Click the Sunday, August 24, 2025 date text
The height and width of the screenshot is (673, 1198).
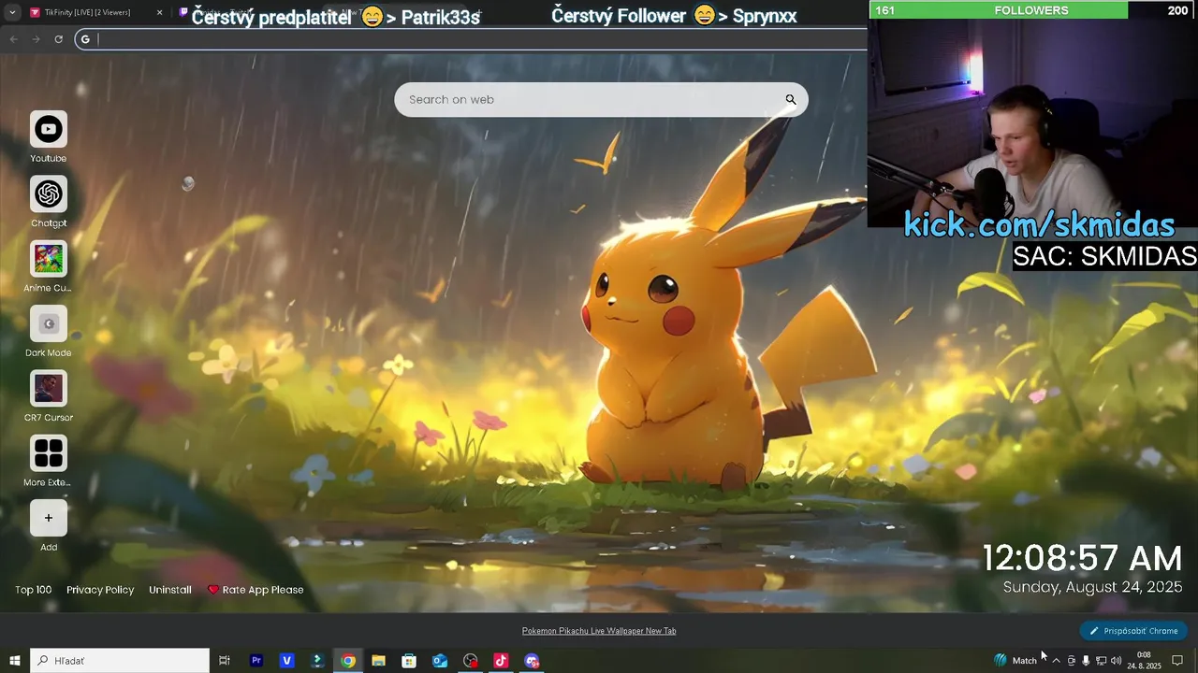pos(1092,587)
